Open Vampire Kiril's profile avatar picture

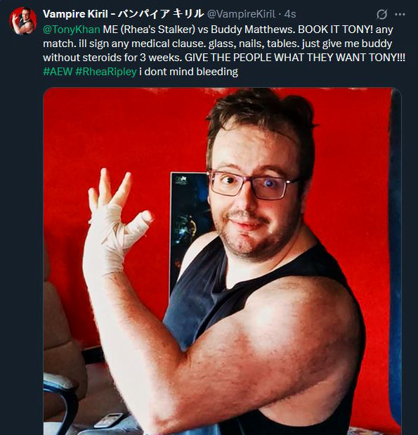tap(22, 21)
